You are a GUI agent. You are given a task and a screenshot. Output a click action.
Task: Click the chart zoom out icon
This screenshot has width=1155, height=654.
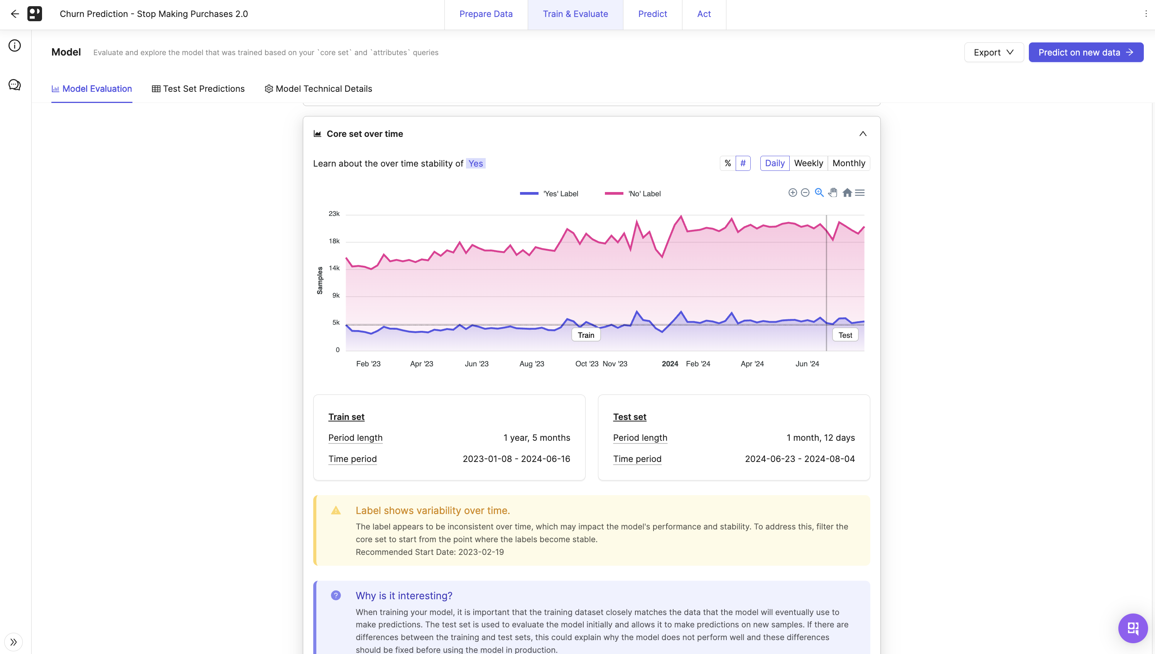tap(805, 193)
